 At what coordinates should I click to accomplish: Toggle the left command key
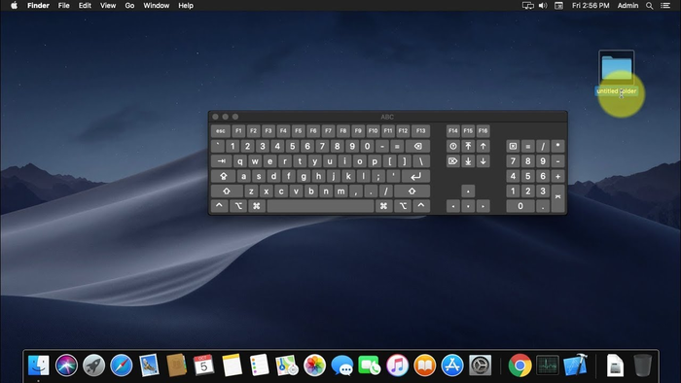coord(256,206)
